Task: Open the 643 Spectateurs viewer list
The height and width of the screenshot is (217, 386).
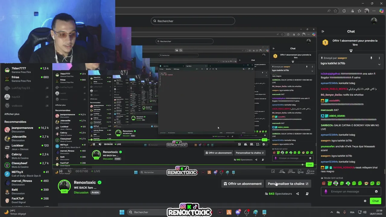Action: [278, 194]
